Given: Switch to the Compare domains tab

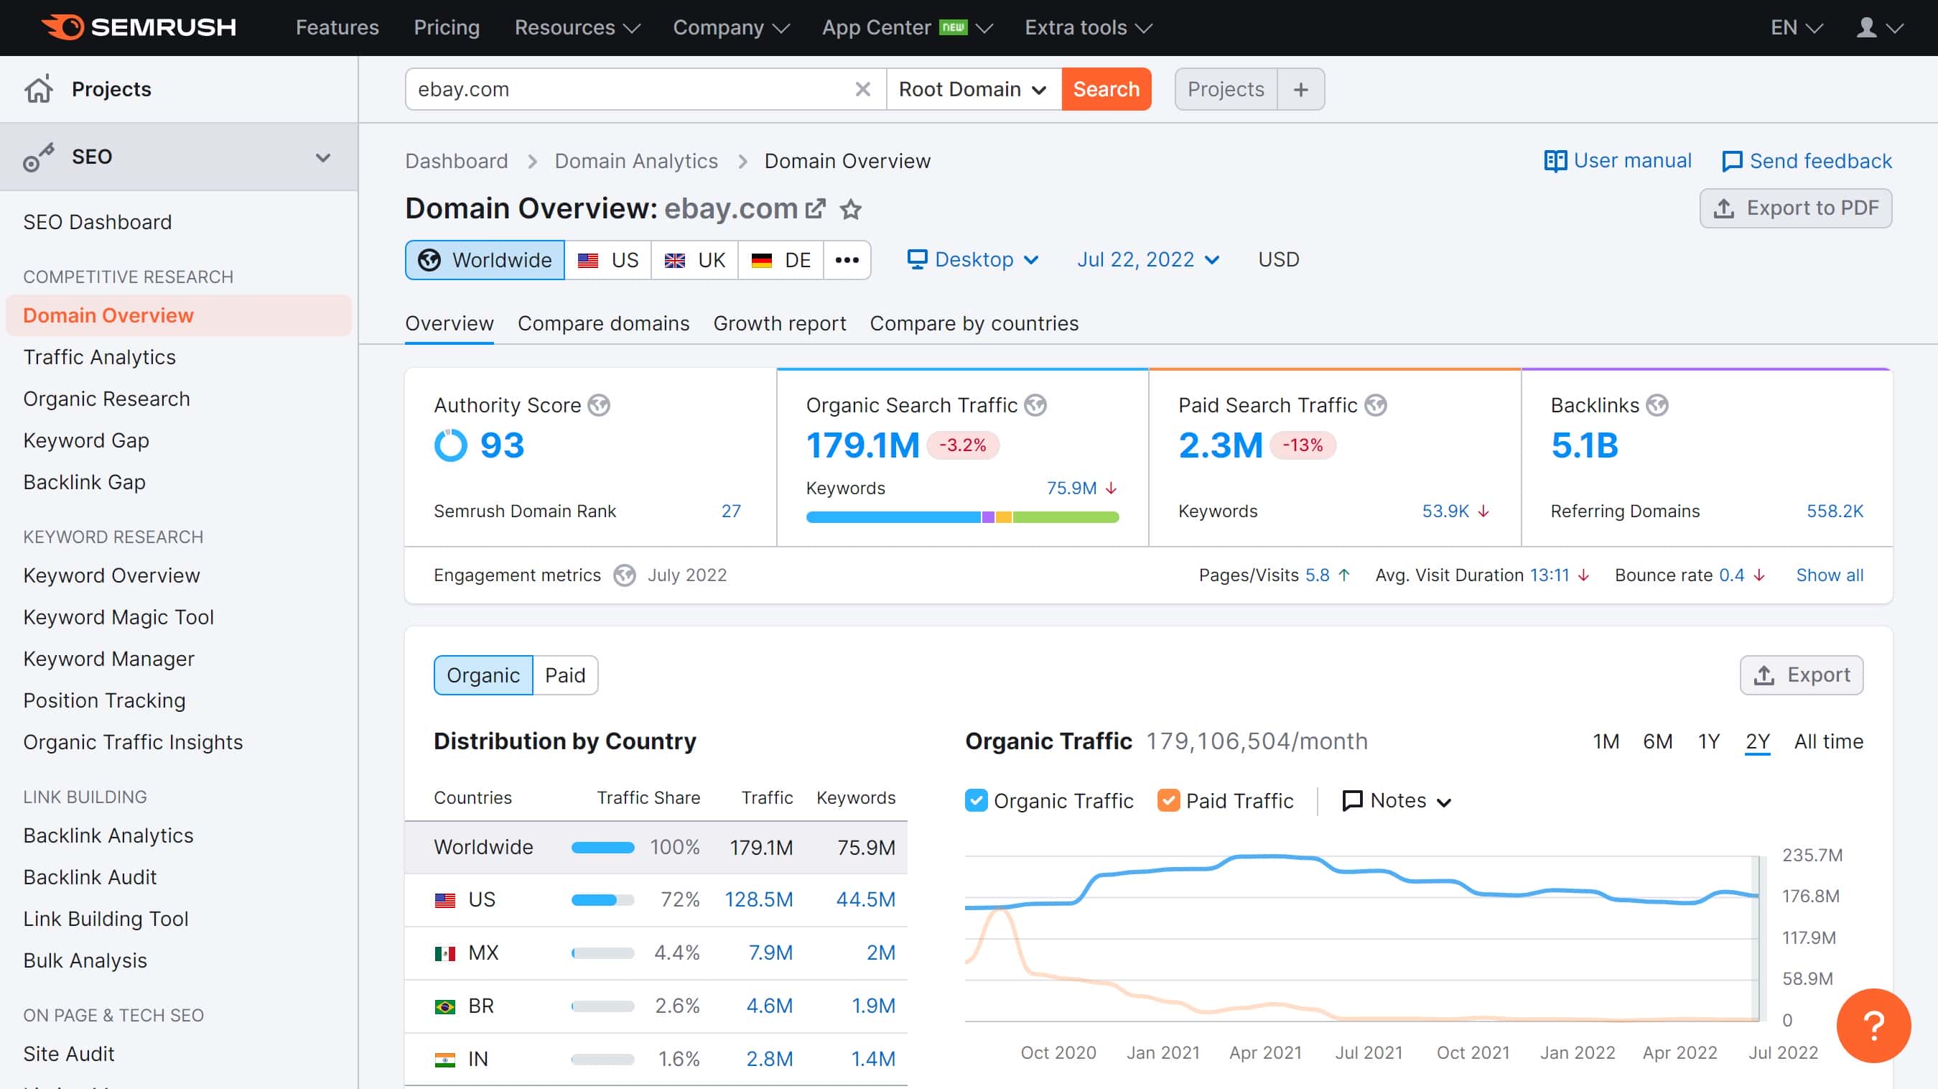Looking at the screenshot, I should [603, 323].
